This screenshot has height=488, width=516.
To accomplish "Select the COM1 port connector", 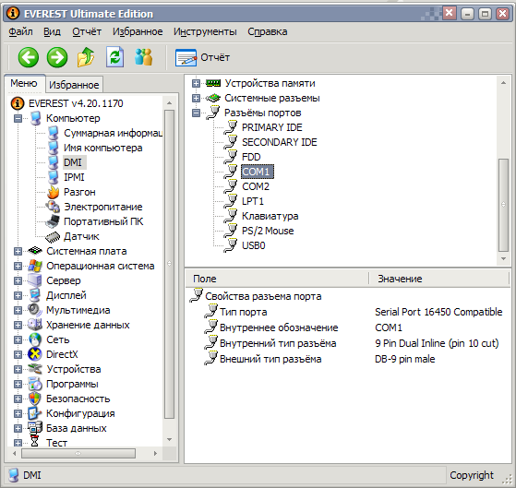I will (x=257, y=172).
